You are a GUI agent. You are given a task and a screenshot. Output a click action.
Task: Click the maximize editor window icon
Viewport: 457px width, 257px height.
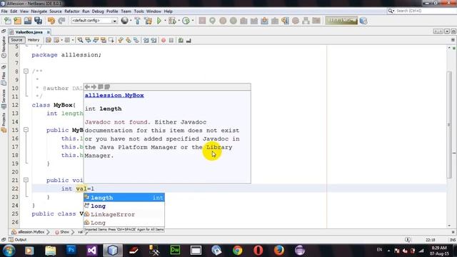pos(453,31)
